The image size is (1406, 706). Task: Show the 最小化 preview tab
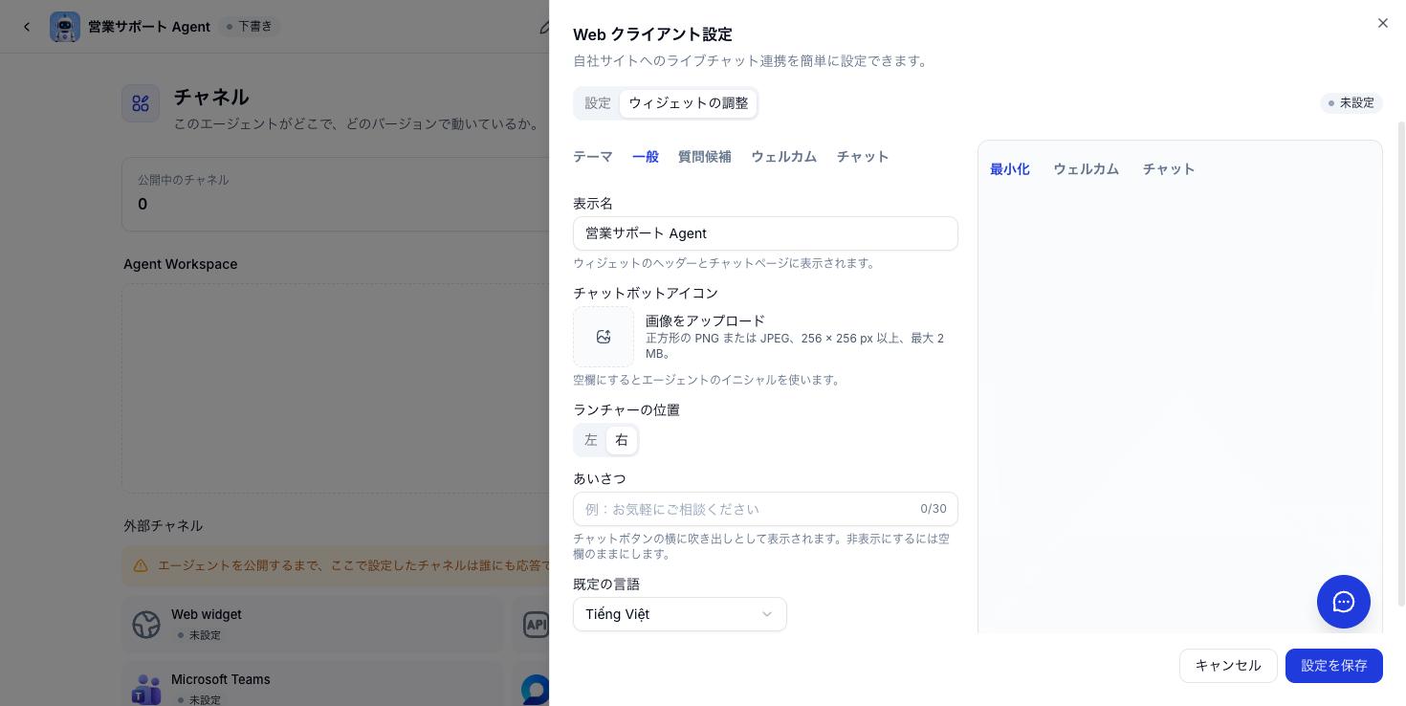(x=1010, y=169)
